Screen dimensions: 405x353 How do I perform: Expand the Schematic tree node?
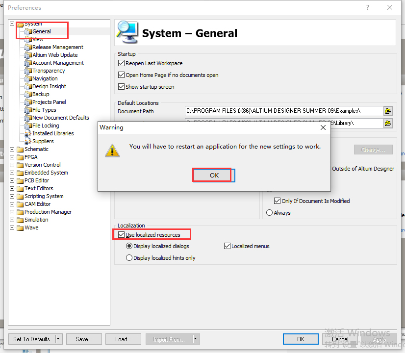pyautogui.click(x=12, y=149)
